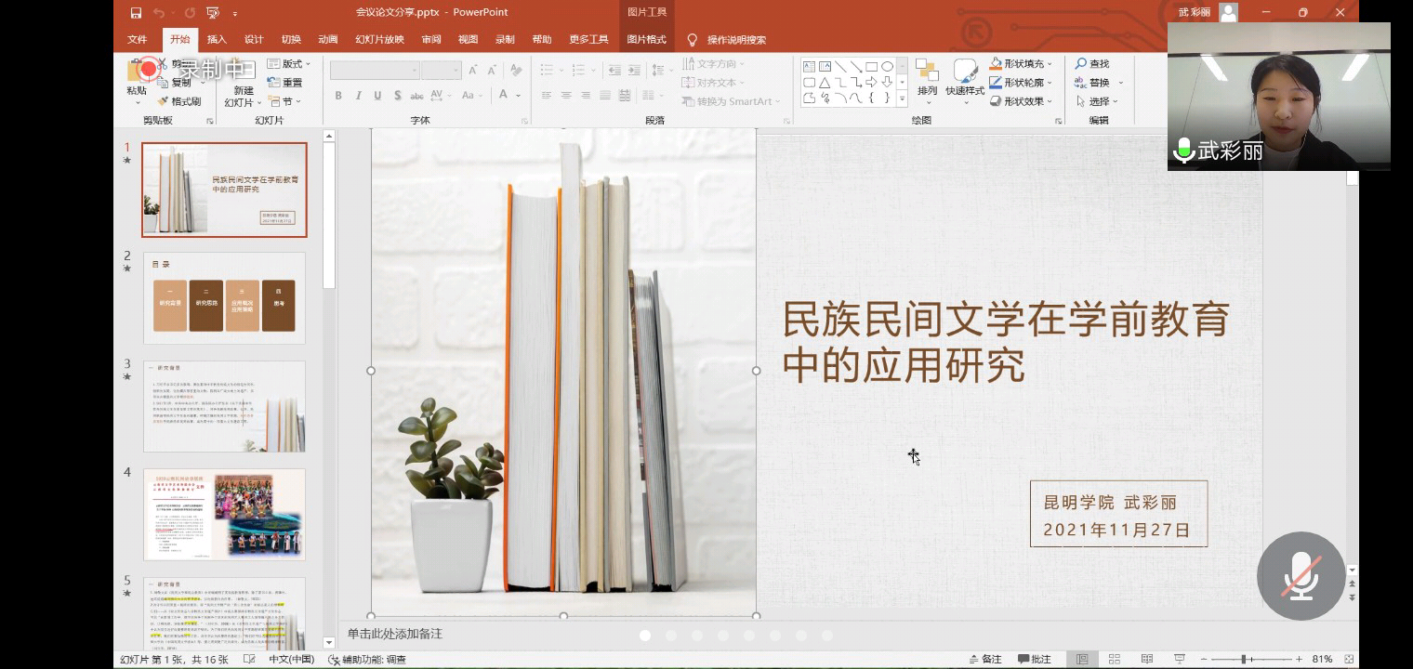The width and height of the screenshot is (1413, 669).
Task: Pick the triangle shape from shapes gallery
Action: tap(825, 83)
